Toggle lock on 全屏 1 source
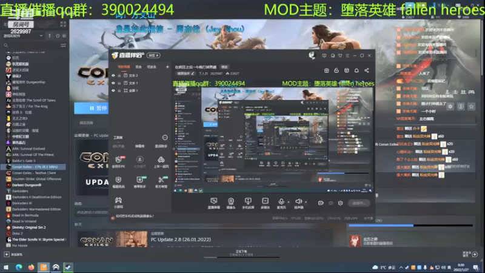The height and width of the screenshot is (273, 485). 119,90
